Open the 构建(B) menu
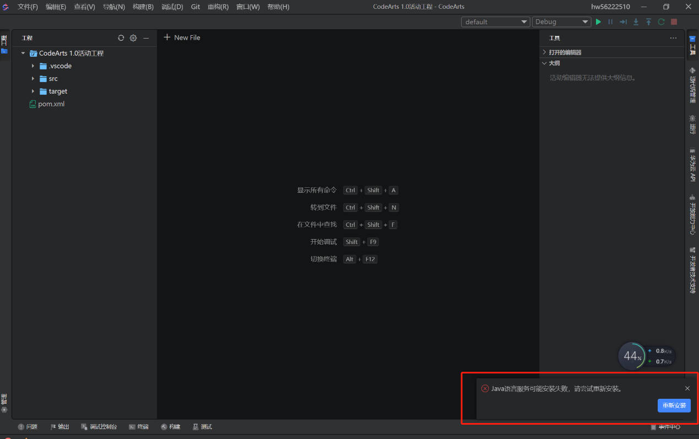Screen dimensions: 699x439 (143, 7)
